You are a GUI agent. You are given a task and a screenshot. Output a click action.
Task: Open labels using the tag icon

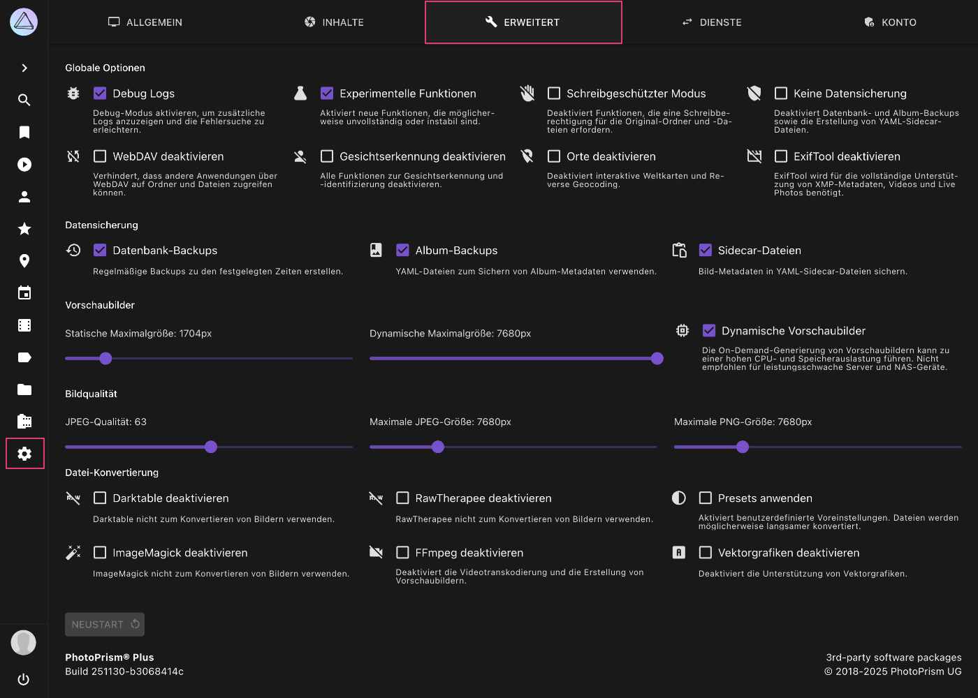[24, 357]
